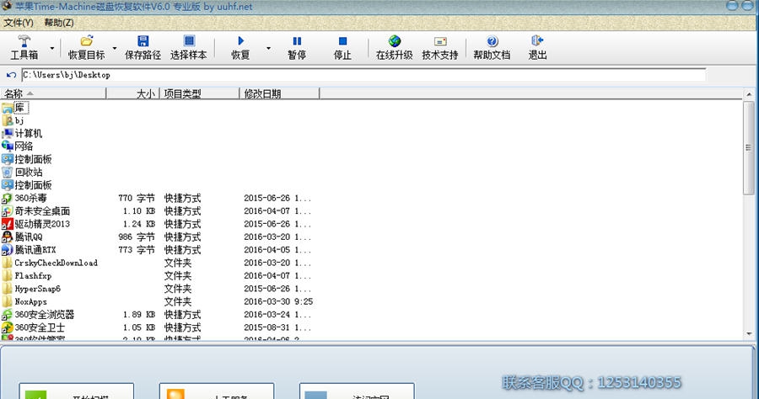Click the 1.24 KB size cell
Viewport: 759px width, 399px height.
click(x=139, y=224)
